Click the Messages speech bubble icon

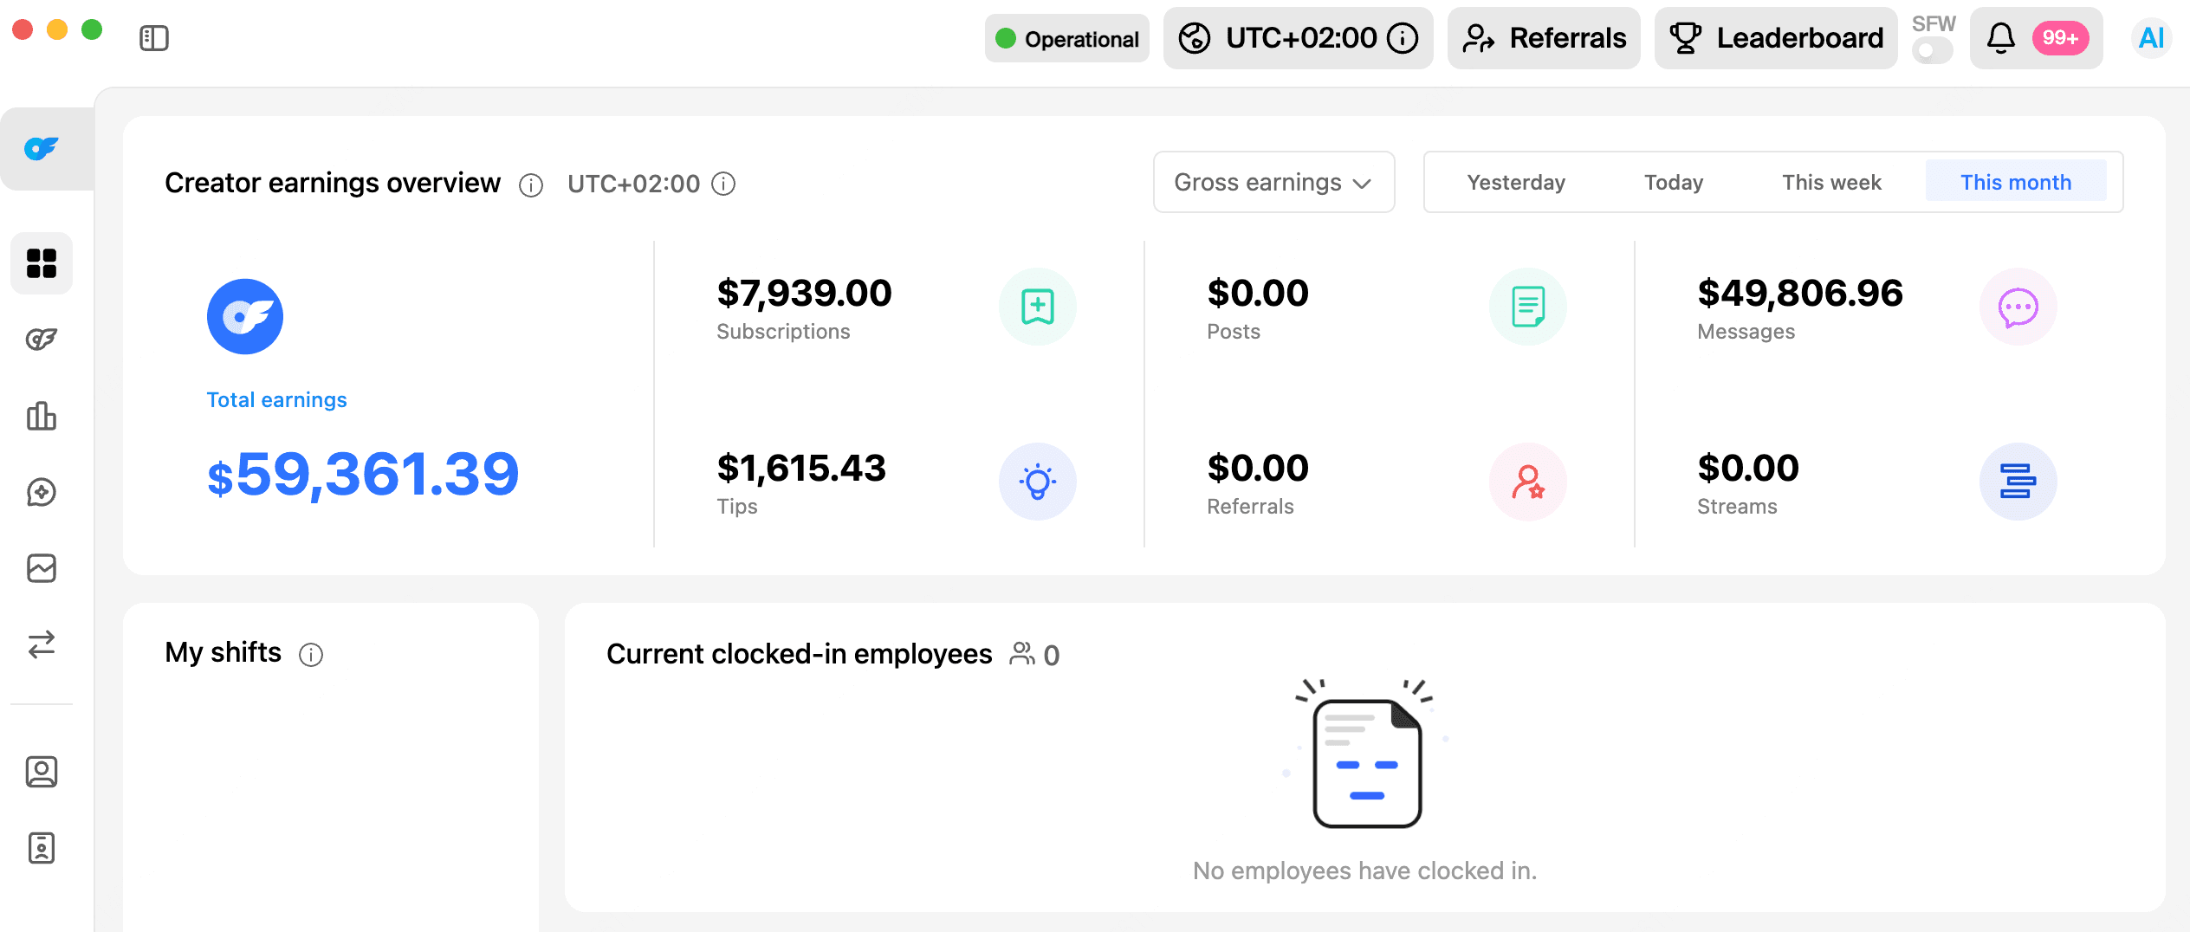(x=2018, y=307)
